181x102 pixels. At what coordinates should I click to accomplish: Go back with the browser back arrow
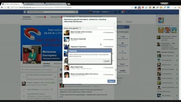(x=2, y=7)
